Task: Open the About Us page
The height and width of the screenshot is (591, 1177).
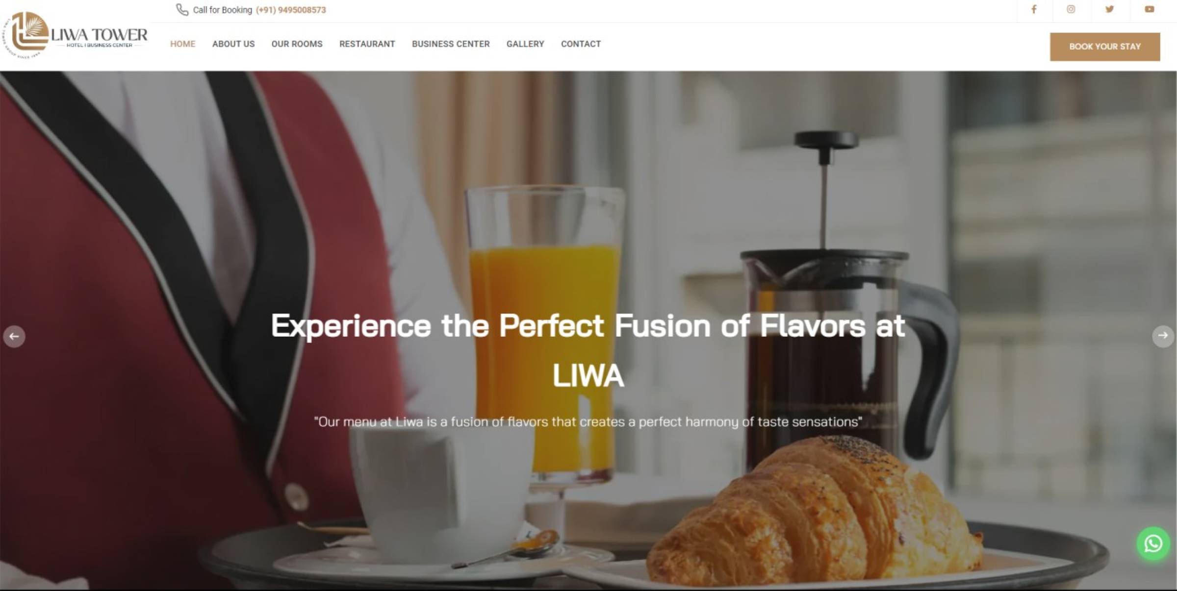Action: click(x=233, y=44)
